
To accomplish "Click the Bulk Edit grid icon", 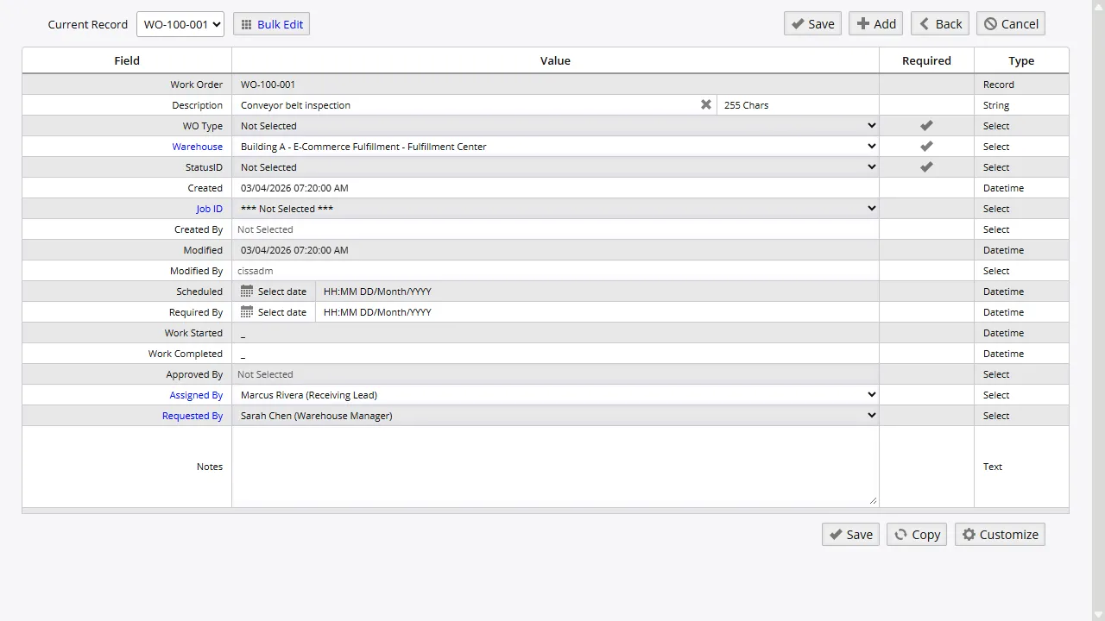I will coord(247,23).
